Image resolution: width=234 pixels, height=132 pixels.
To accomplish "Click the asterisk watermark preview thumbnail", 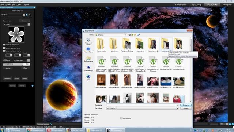I will tap(16, 34).
